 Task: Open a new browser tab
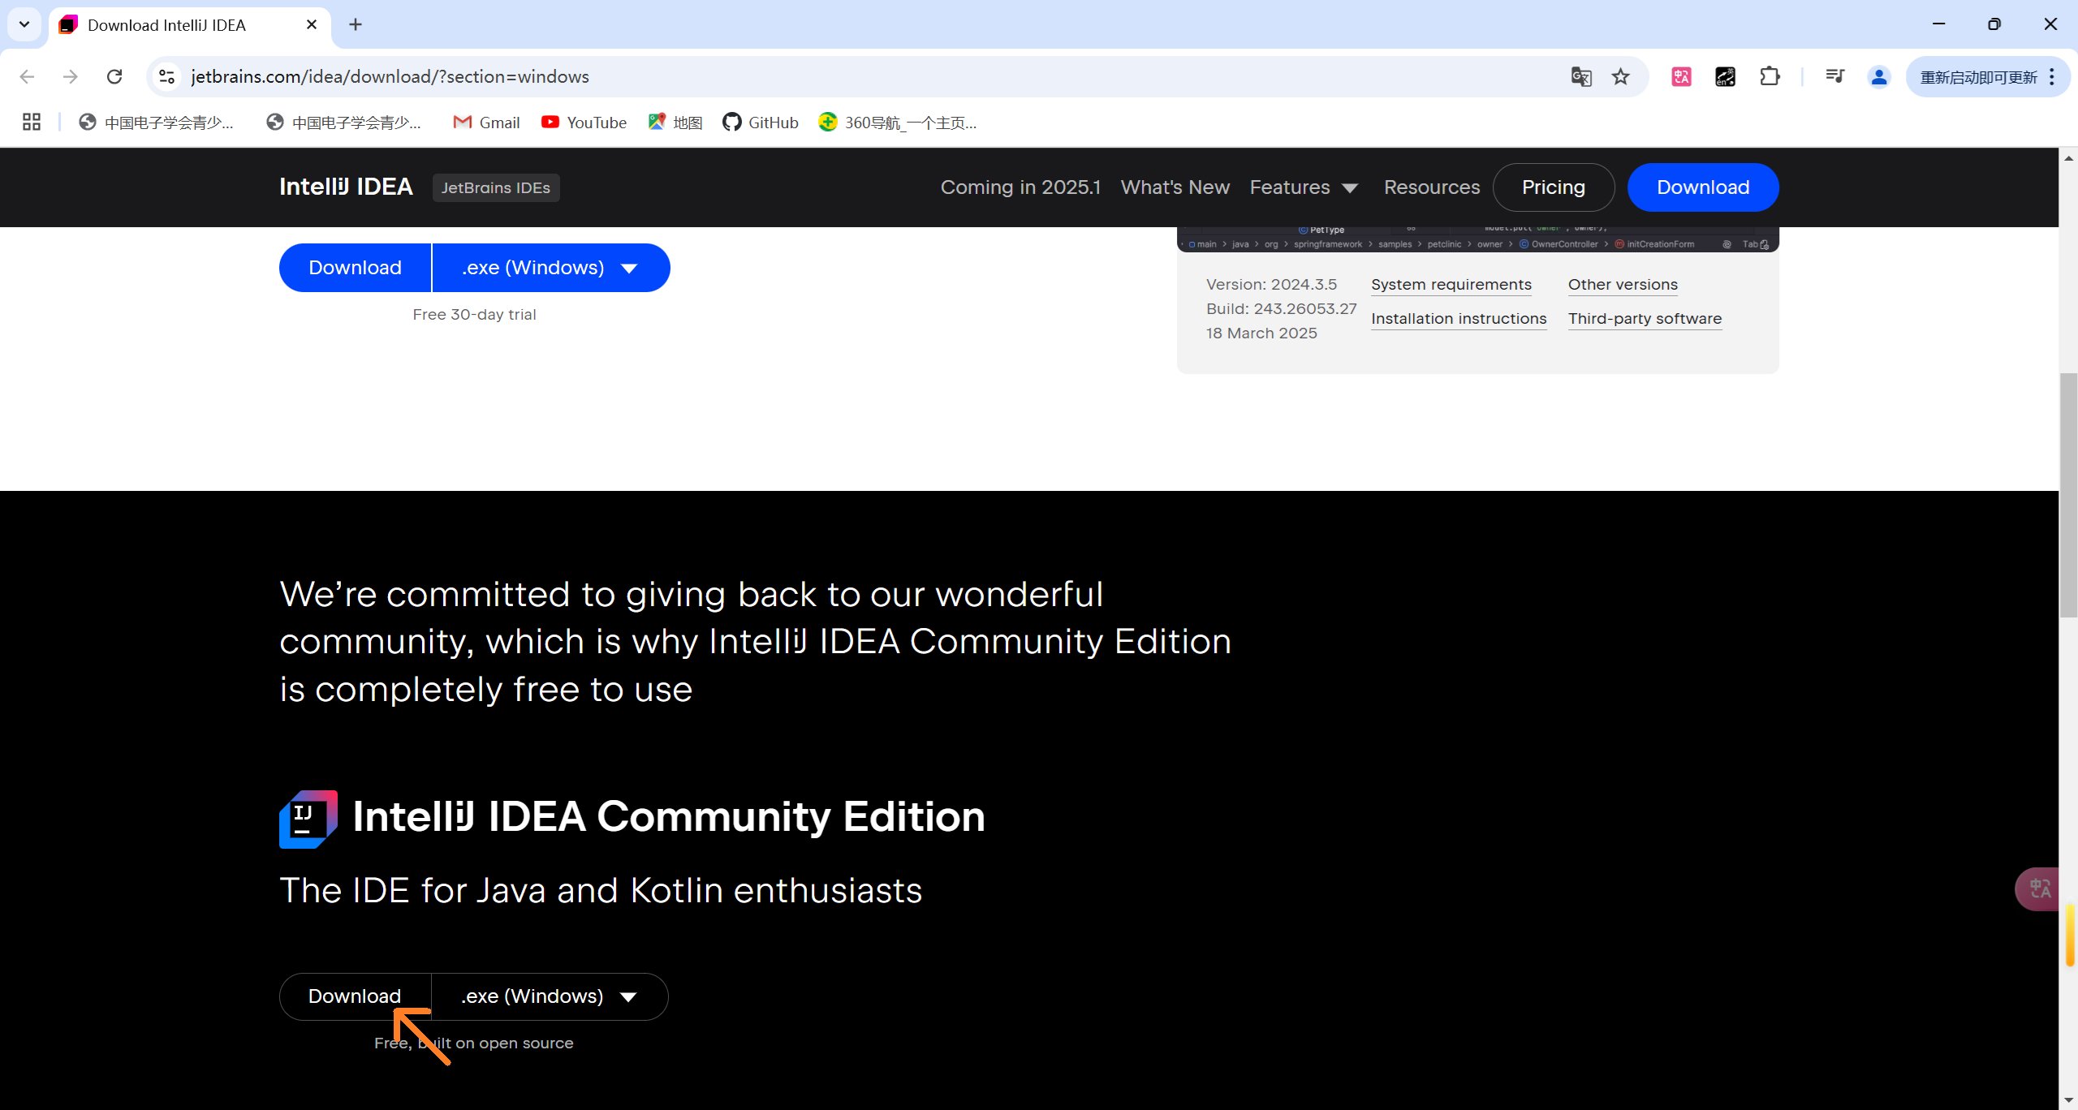tap(356, 24)
